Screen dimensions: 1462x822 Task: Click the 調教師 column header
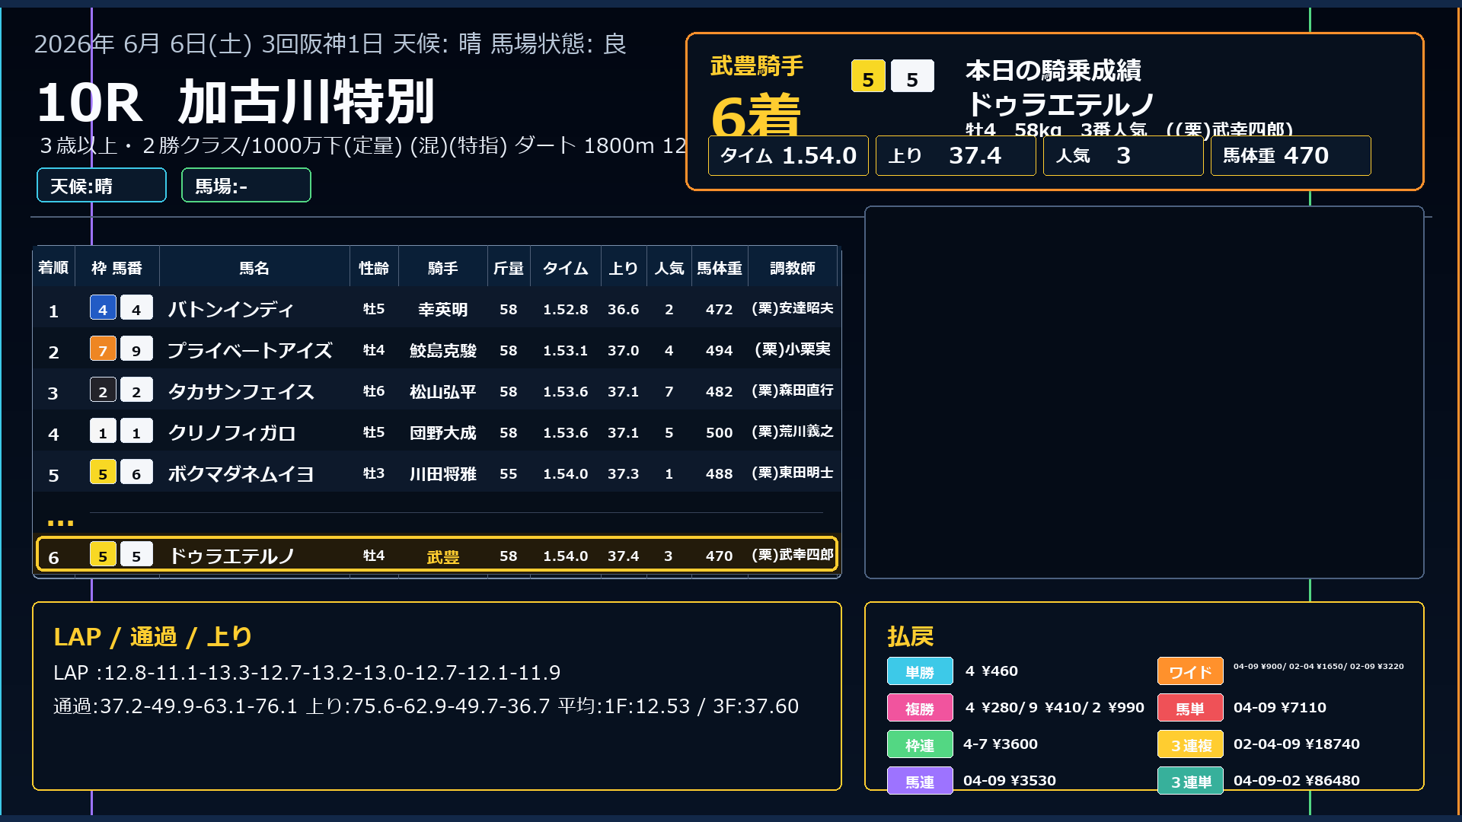[793, 267]
